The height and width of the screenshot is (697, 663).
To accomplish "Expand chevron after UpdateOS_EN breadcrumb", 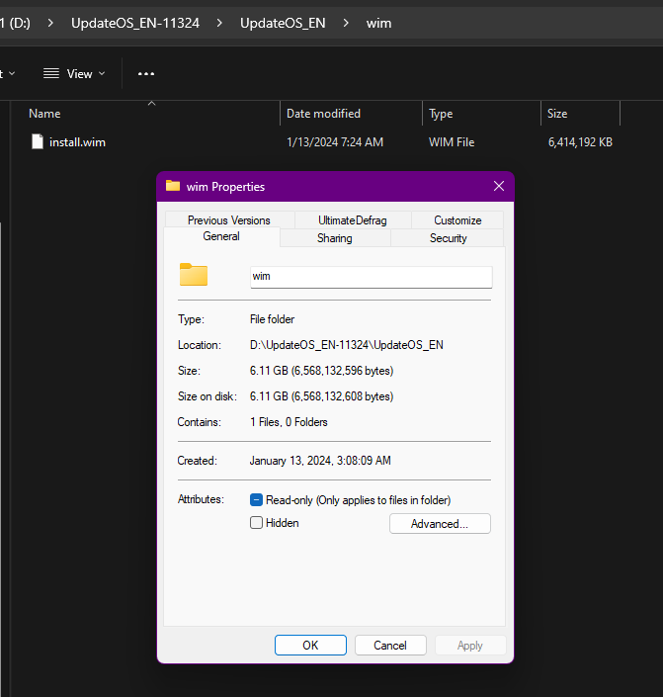I will click(x=346, y=23).
